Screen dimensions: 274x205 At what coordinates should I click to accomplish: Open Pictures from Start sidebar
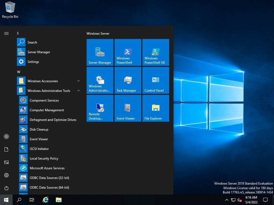click(x=6, y=162)
